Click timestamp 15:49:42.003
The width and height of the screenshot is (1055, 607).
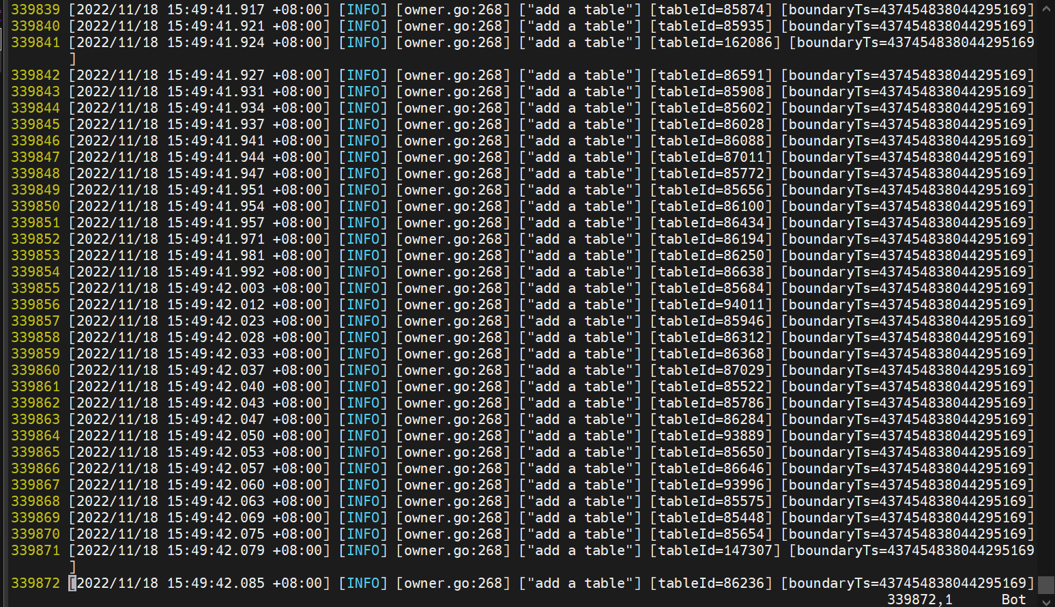coord(216,288)
